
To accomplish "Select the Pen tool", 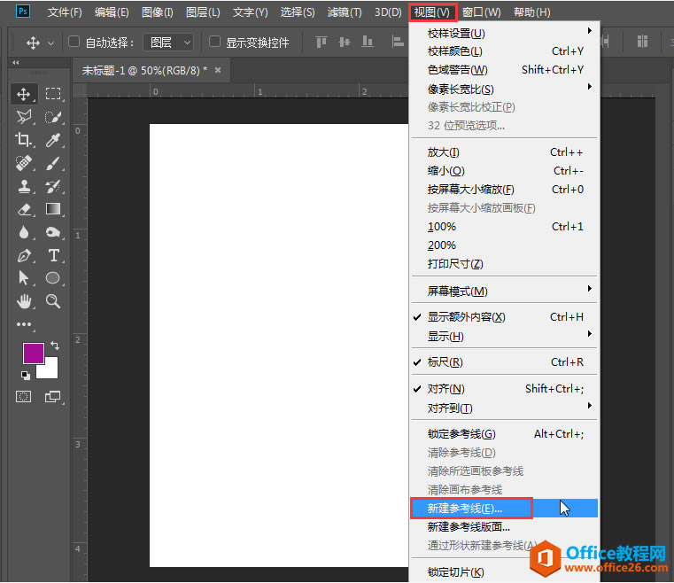I will click(x=24, y=255).
